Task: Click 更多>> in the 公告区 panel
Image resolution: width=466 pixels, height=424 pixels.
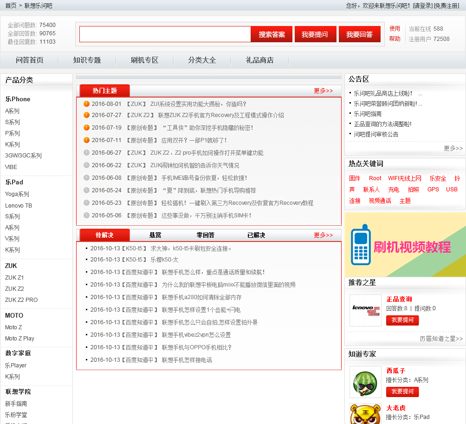Action: pos(453,148)
